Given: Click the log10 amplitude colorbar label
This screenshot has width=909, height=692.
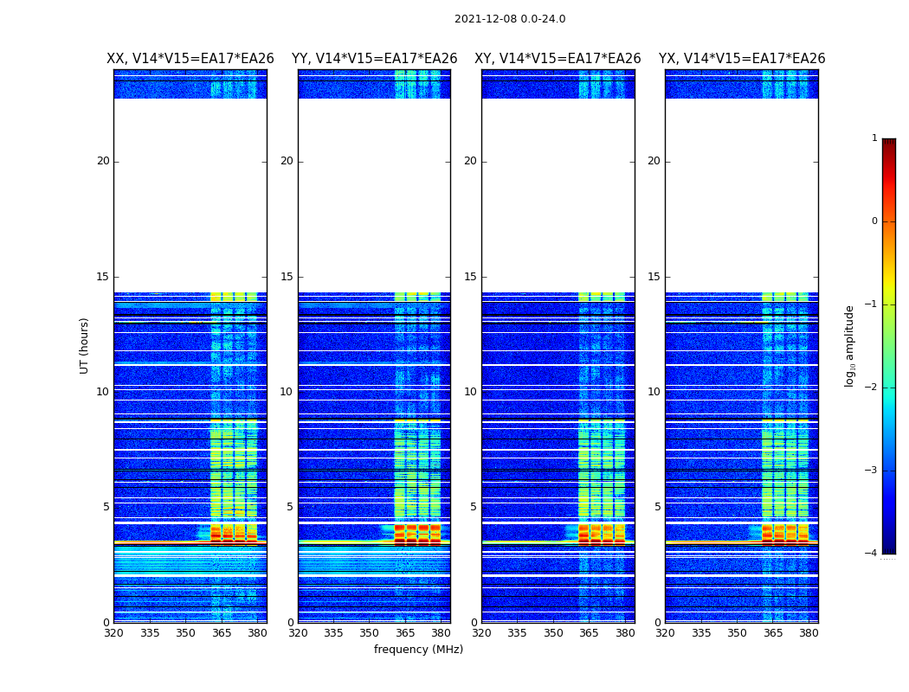Looking at the screenshot, I should tap(850, 345).
